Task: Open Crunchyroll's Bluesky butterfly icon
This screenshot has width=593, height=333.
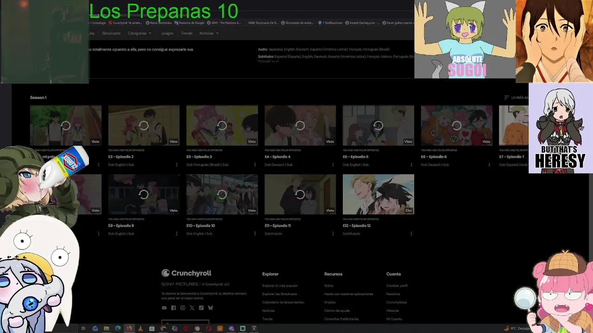Action: (x=210, y=308)
